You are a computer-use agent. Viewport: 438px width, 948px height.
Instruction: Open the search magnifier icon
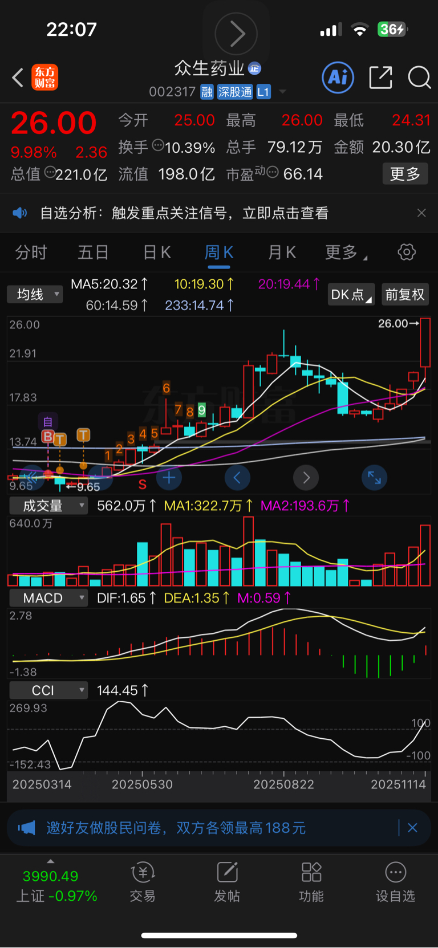tap(419, 78)
